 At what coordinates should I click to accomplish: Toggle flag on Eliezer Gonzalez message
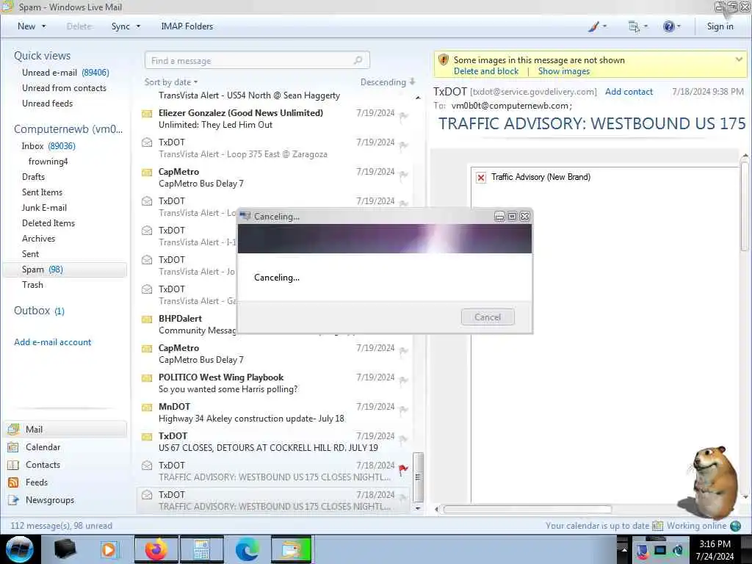pyautogui.click(x=403, y=115)
